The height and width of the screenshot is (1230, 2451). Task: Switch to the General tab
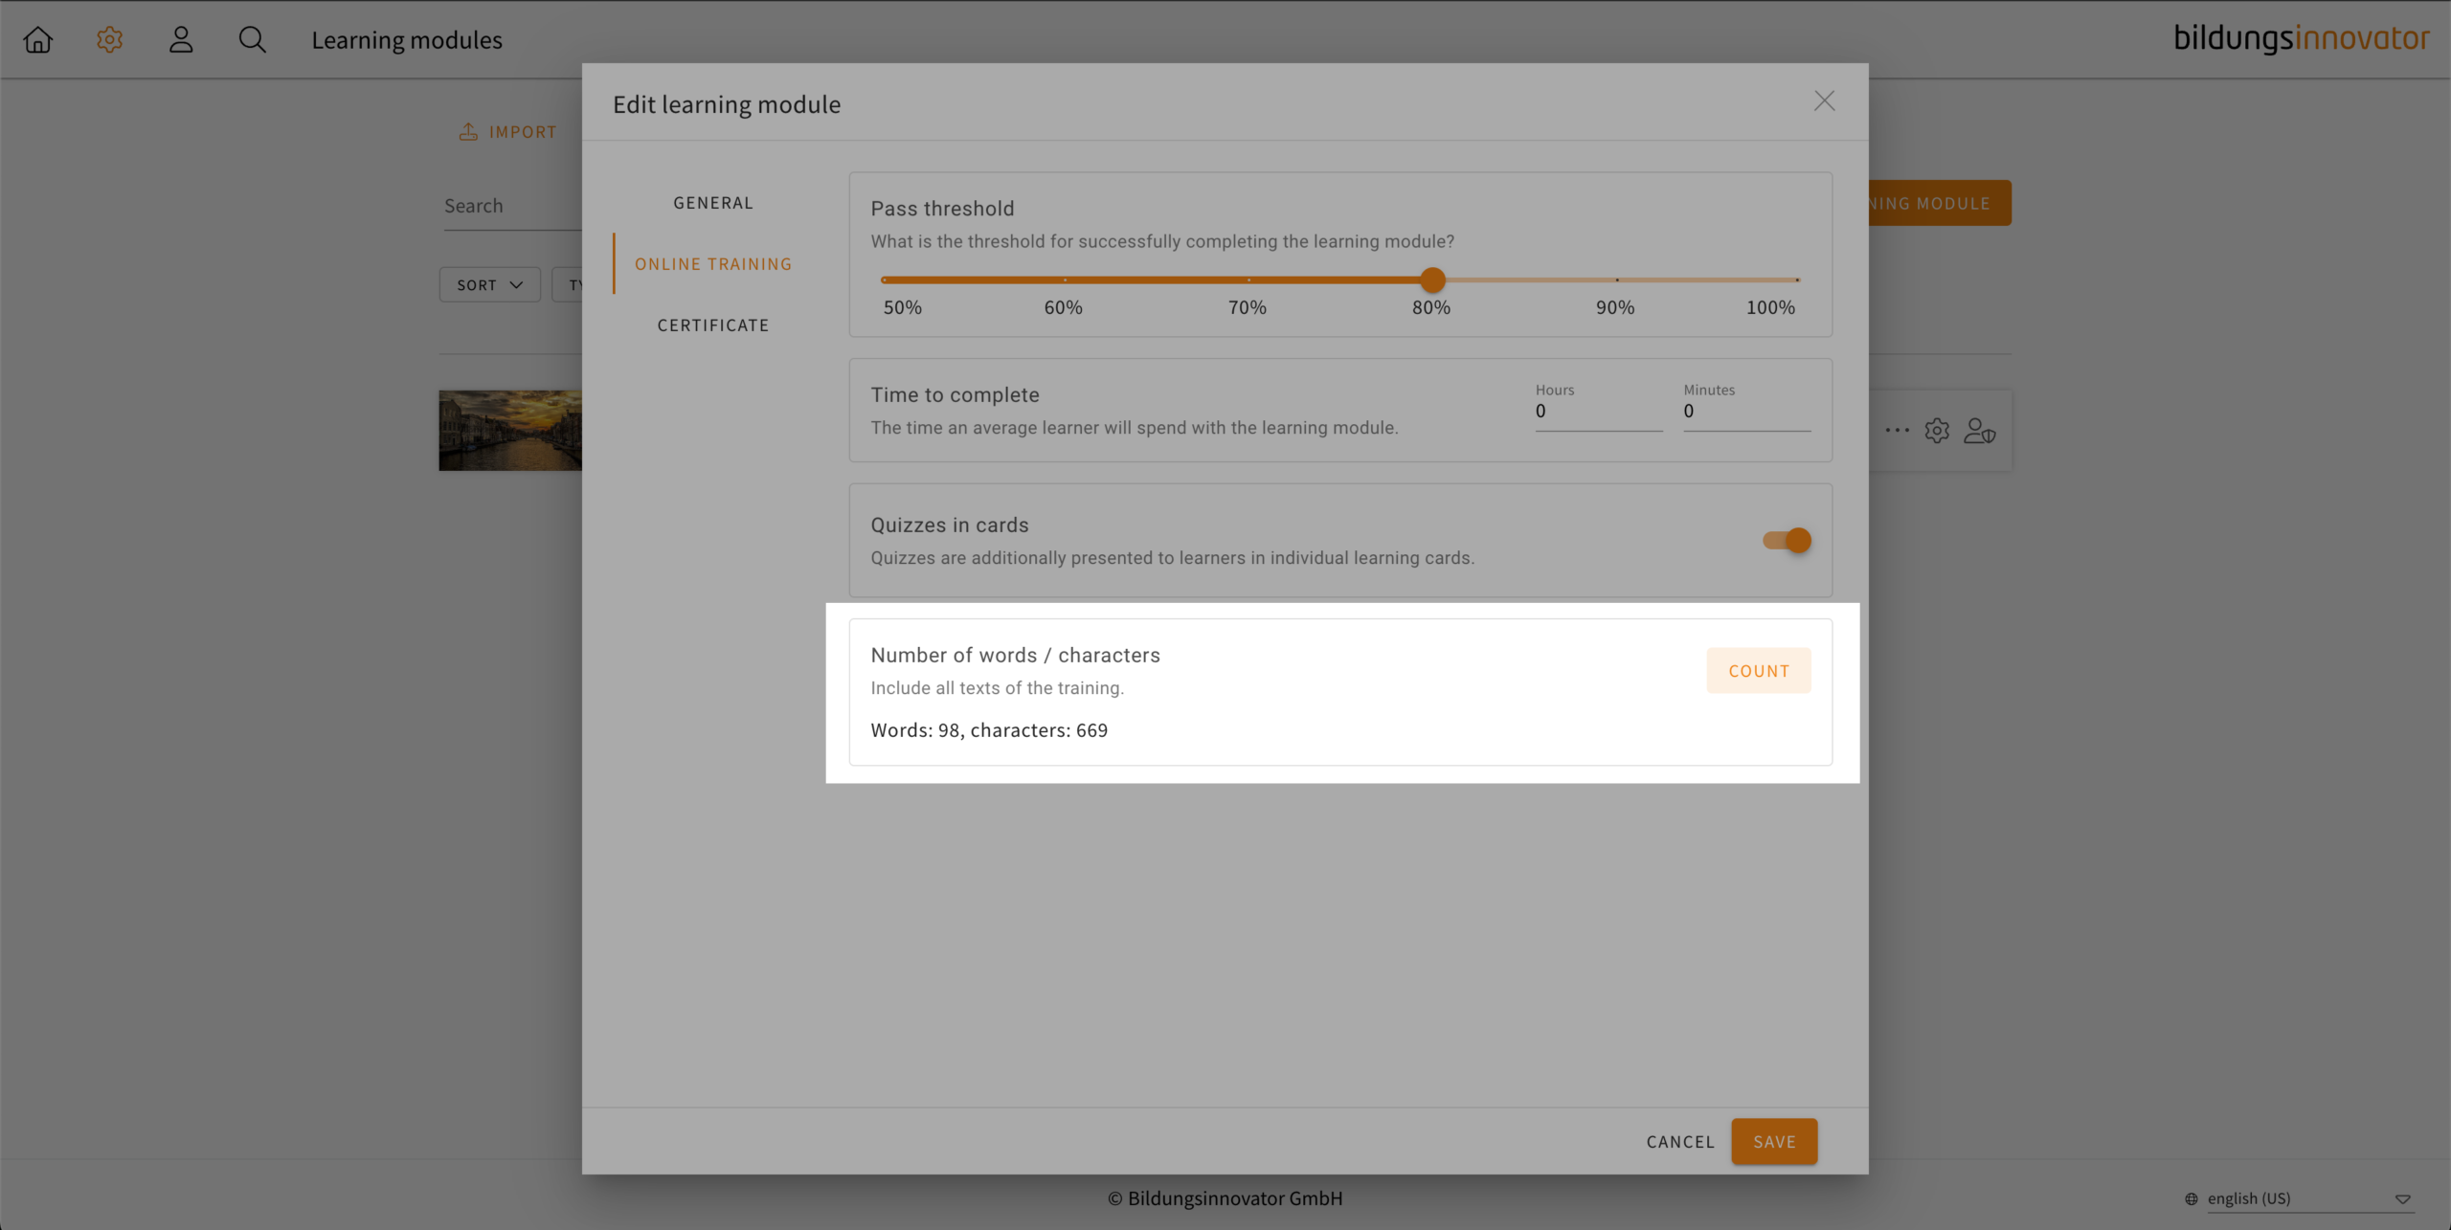[713, 203]
